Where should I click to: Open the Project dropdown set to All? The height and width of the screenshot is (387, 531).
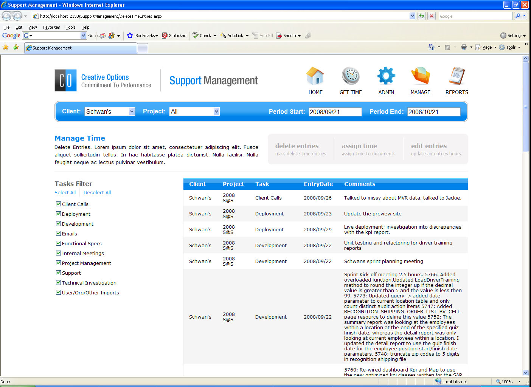[216, 111]
